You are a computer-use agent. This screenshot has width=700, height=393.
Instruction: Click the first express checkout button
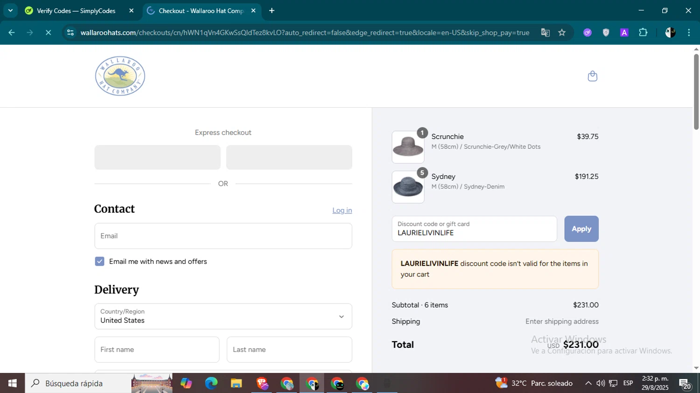[157, 157]
